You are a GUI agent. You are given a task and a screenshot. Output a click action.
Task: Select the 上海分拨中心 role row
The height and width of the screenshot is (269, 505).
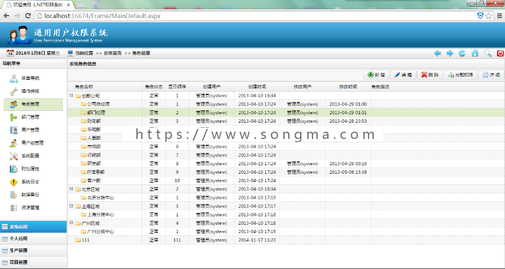pos(286,215)
